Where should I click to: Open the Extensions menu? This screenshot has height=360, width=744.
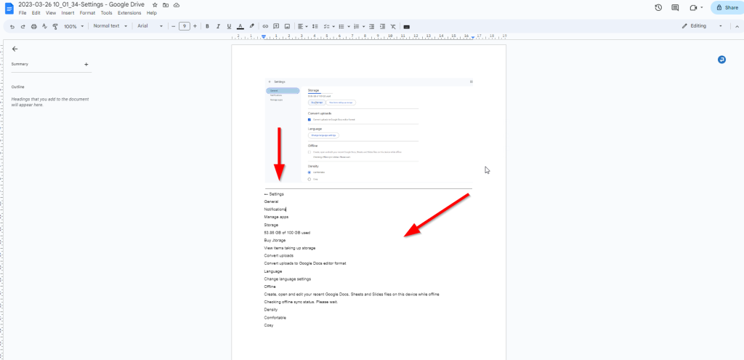pyautogui.click(x=129, y=13)
